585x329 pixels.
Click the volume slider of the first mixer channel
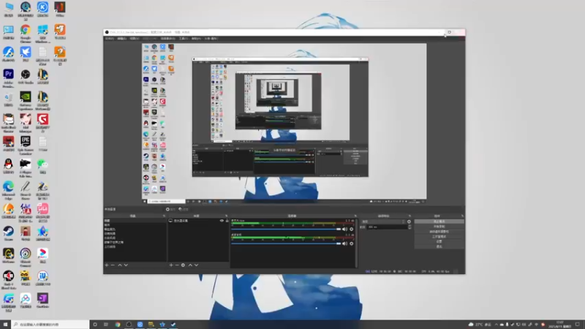coord(286,230)
